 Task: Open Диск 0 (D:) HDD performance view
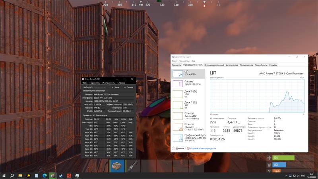click(188, 94)
